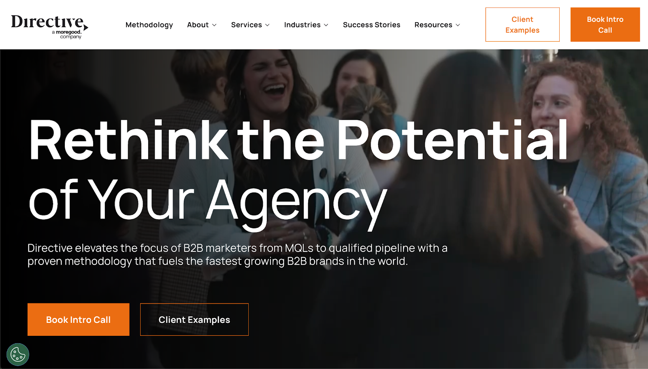
Task: Expand the Services chevron arrow
Action: point(267,25)
